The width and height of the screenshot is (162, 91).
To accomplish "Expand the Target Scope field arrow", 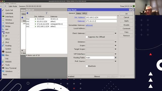I will click(115, 49).
